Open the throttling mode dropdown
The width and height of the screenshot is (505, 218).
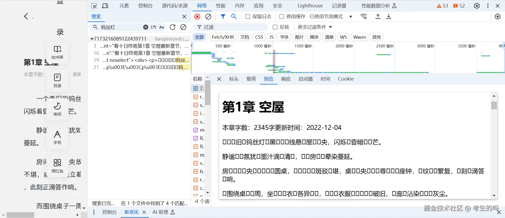click(331, 17)
